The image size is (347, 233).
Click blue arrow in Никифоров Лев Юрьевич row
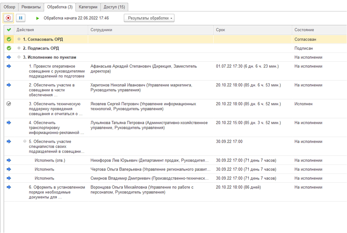point(9,160)
